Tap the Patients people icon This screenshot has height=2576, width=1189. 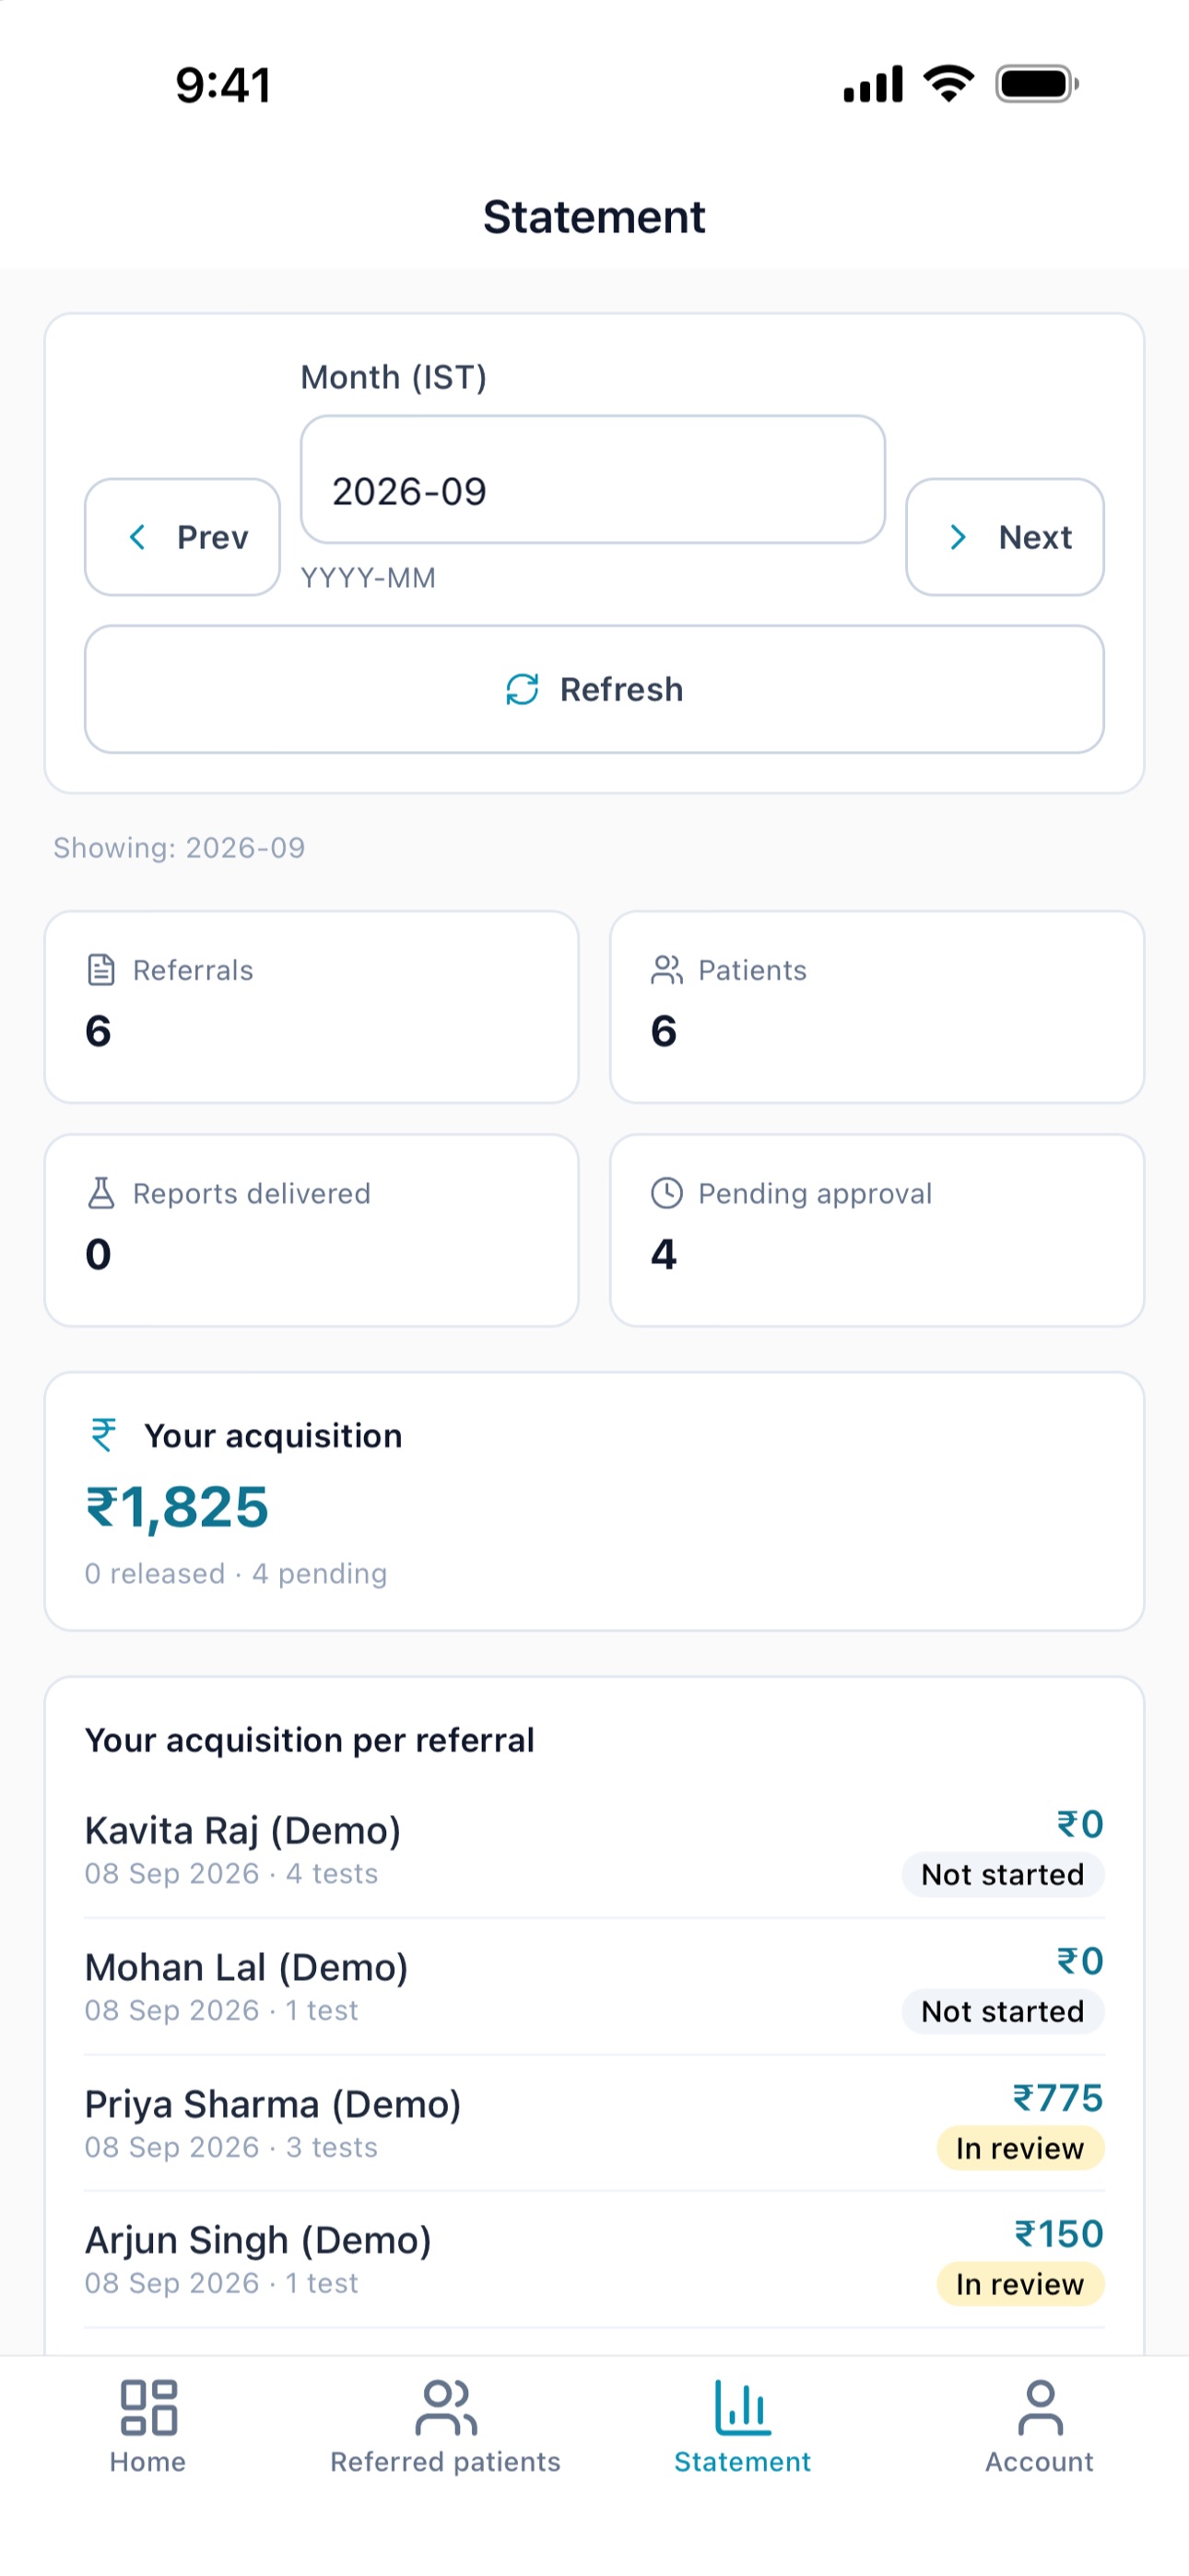(666, 970)
